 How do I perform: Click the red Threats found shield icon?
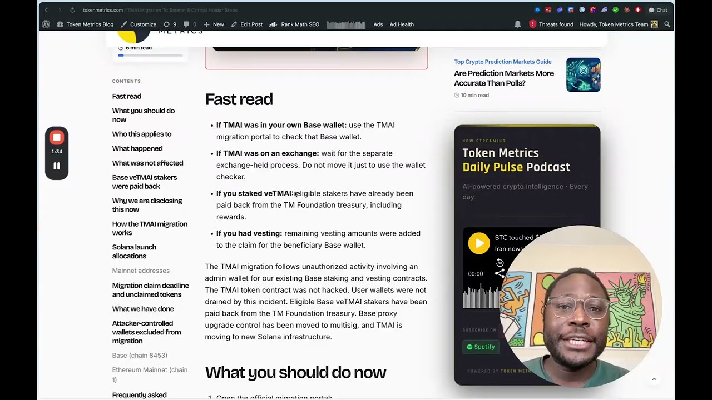[532, 24]
